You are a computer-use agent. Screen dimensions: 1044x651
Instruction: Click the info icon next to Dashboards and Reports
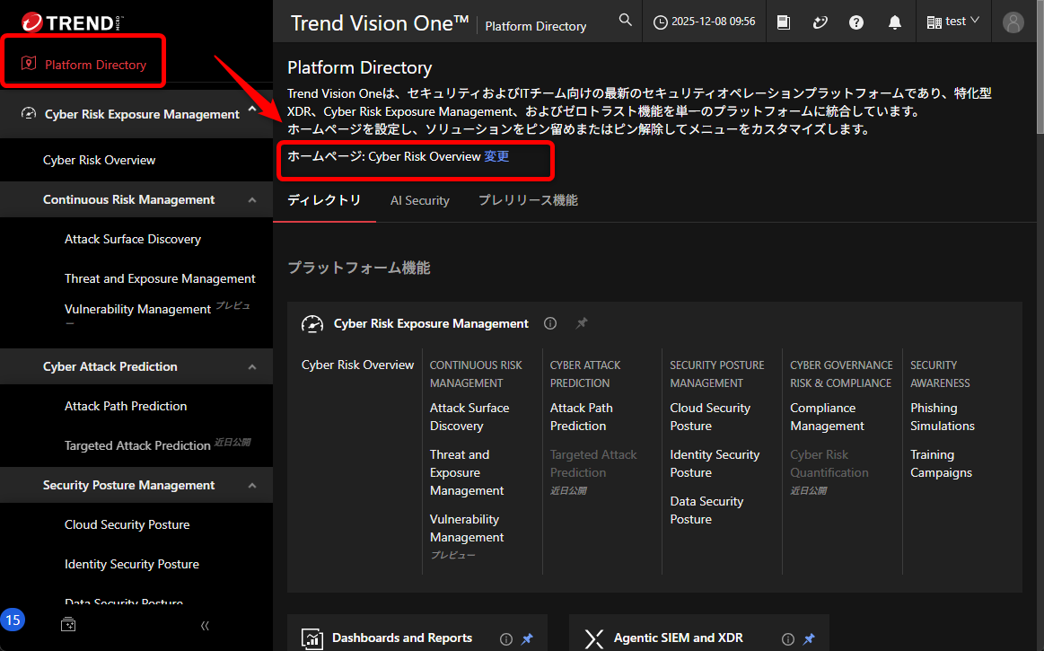click(x=506, y=638)
